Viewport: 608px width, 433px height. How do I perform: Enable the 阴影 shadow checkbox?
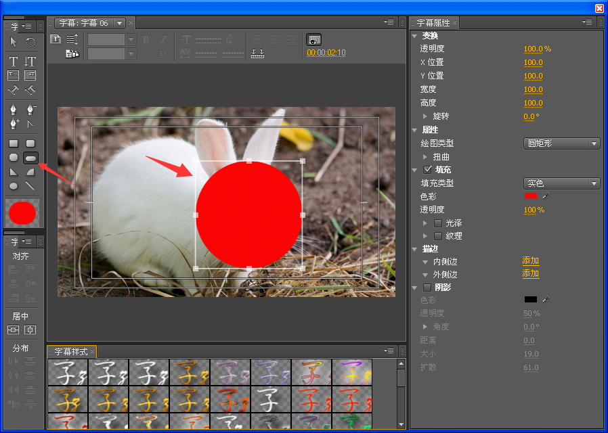(427, 288)
